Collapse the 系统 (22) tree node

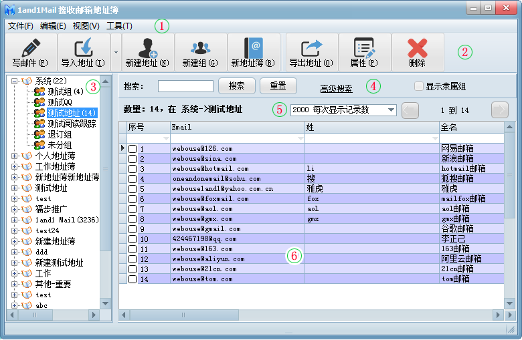pos(14,81)
